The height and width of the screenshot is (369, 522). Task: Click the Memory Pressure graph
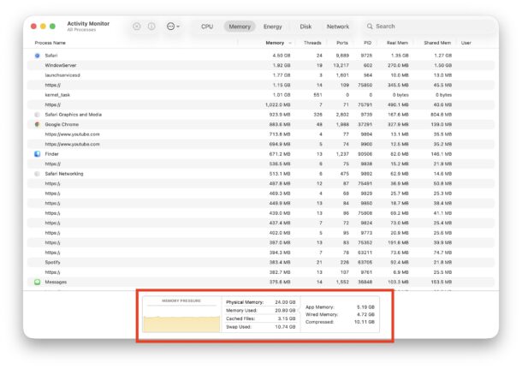pyautogui.click(x=181, y=317)
